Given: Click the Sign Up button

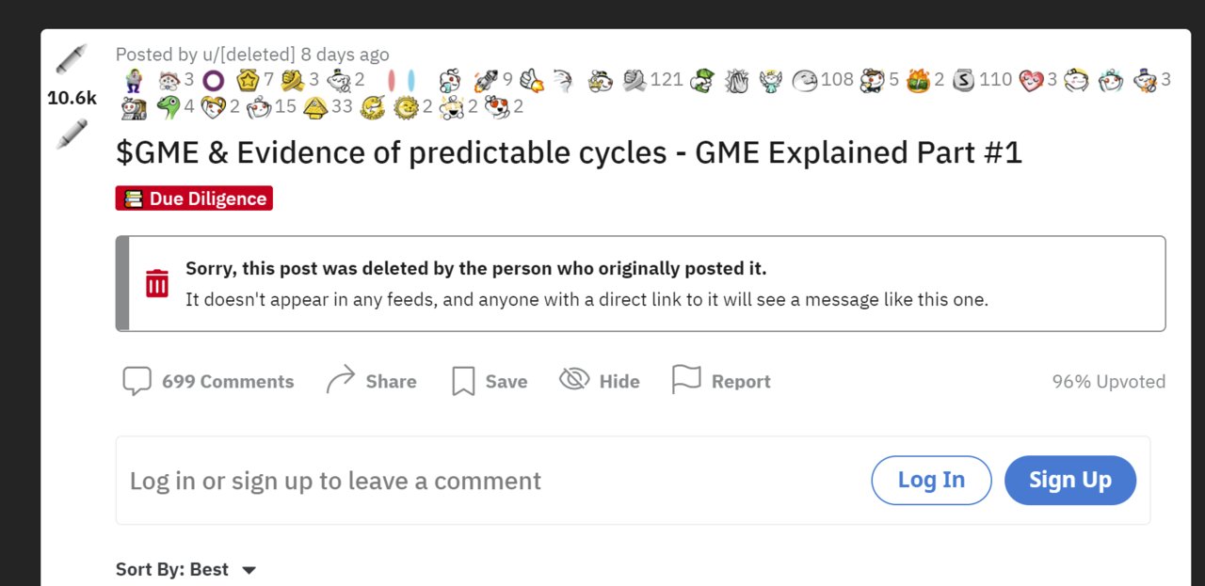Looking at the screenshot, I should pyautogui.click(x=1070, y=480).
